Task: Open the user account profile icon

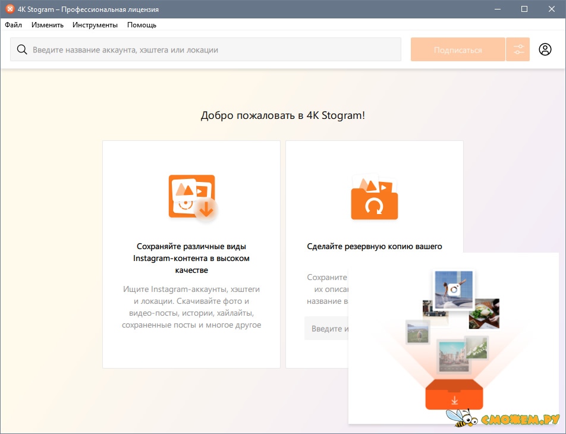Action: 545,49
